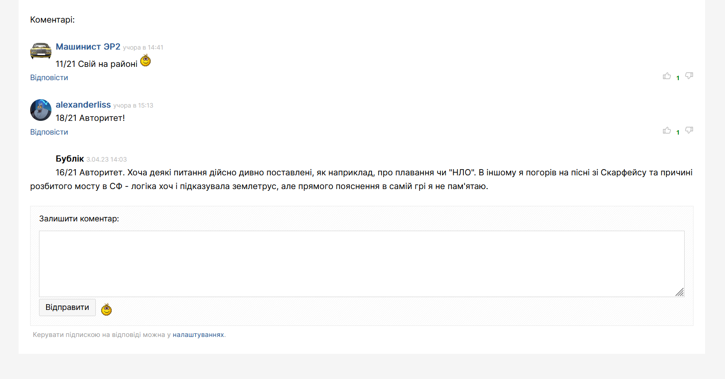Image resolution: width=725 pixels, height=379 pixels.
Task: Open alexanderliss profile name link
Action: 83,104
